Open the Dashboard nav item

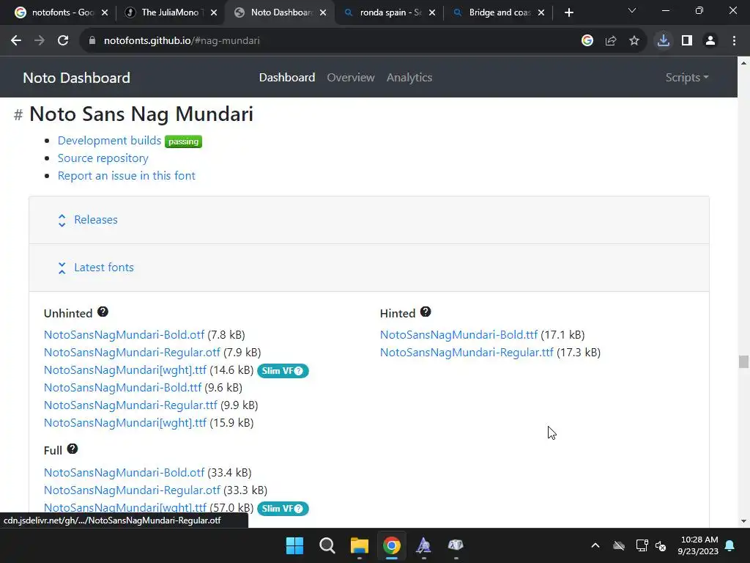287,78
